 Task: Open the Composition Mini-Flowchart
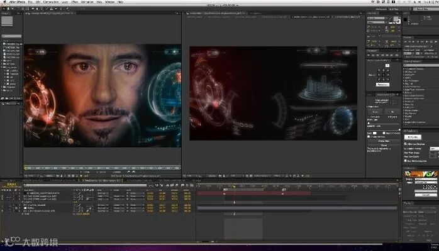[151, 185]
